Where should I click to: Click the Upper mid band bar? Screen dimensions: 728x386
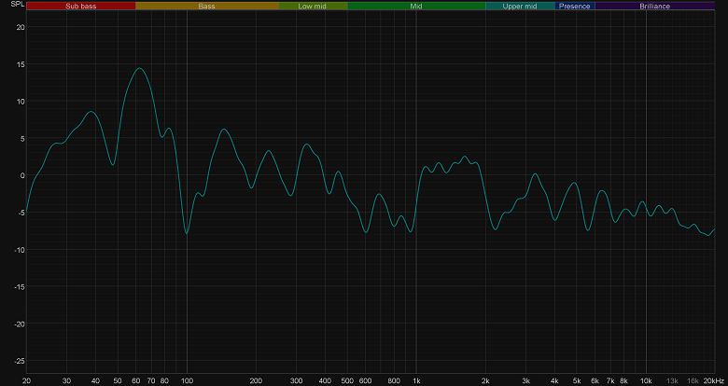(520, 6)
